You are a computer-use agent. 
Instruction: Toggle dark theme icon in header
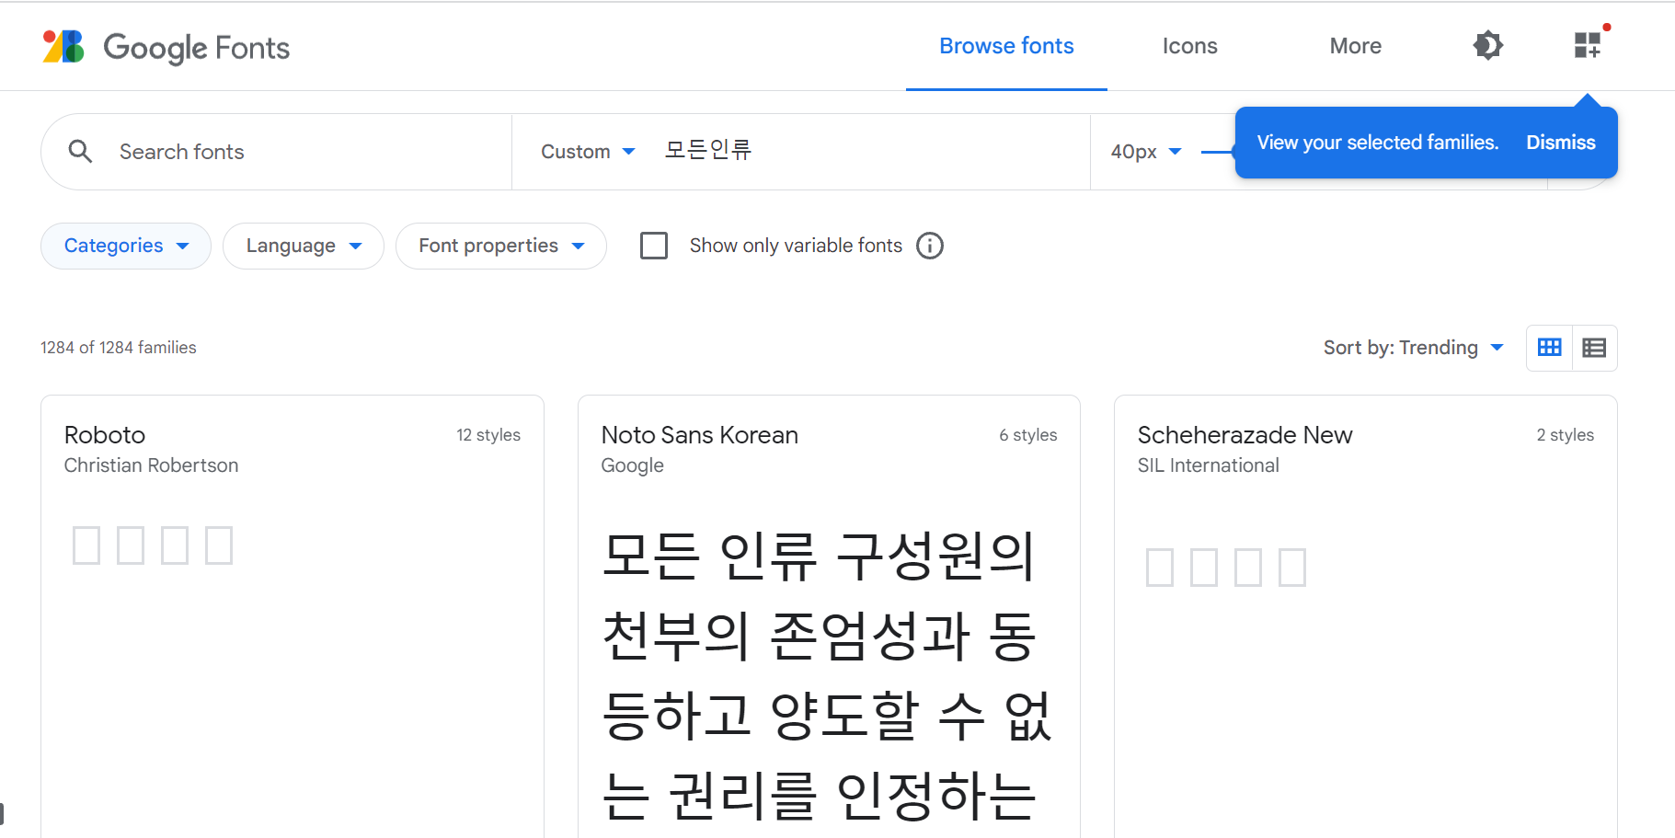point(1487,45)
